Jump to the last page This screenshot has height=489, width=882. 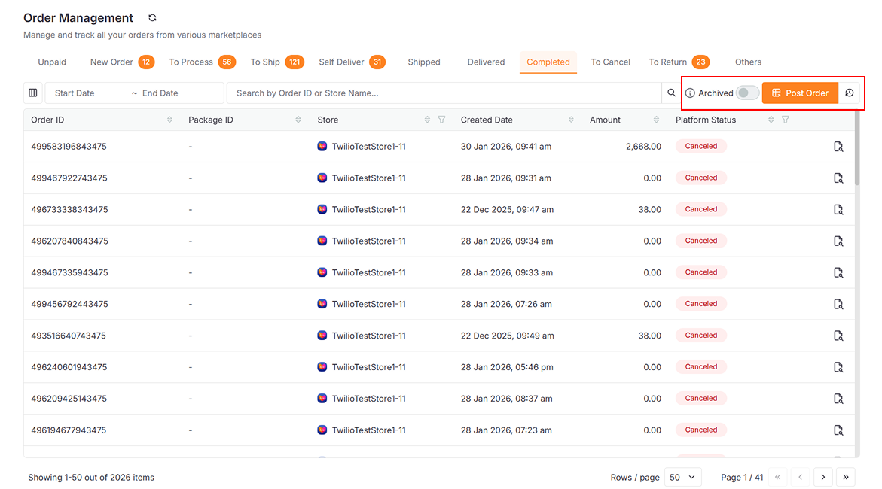click(x=846, y=477)
